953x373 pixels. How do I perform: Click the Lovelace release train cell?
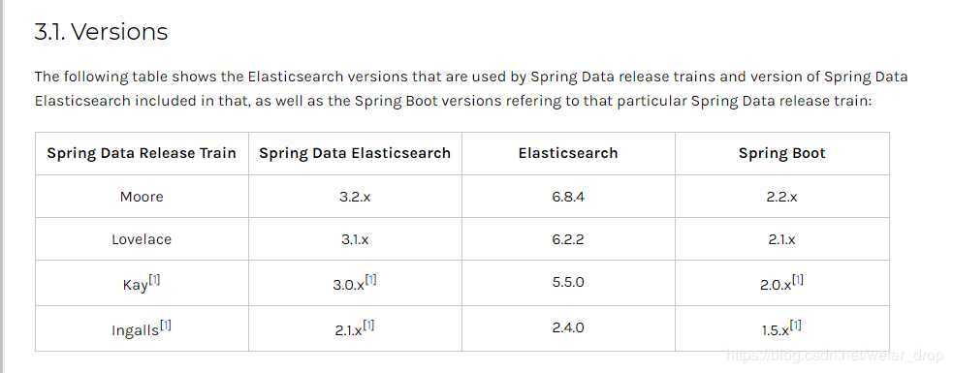pyautogui.click(x=142, y=239)
